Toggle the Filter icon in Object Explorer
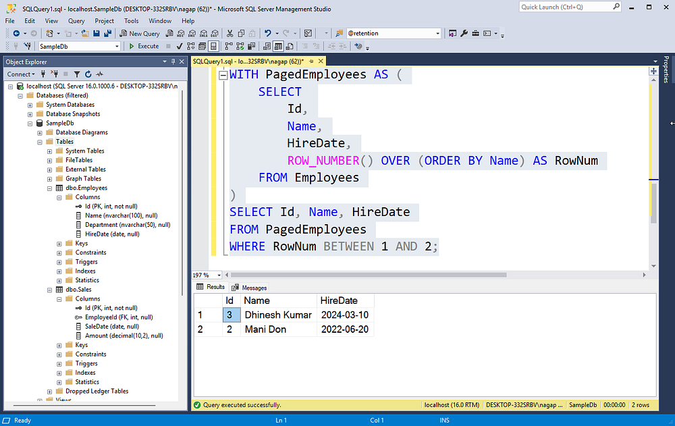 [77, 73]
